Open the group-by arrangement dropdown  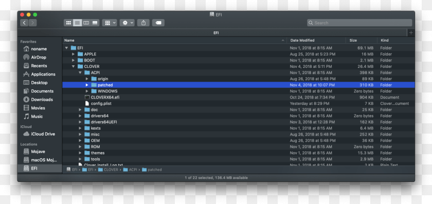pyautogui.click(x=110, y=23)
